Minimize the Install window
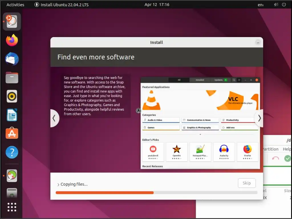292x219 pixels. tap(258, 43)
